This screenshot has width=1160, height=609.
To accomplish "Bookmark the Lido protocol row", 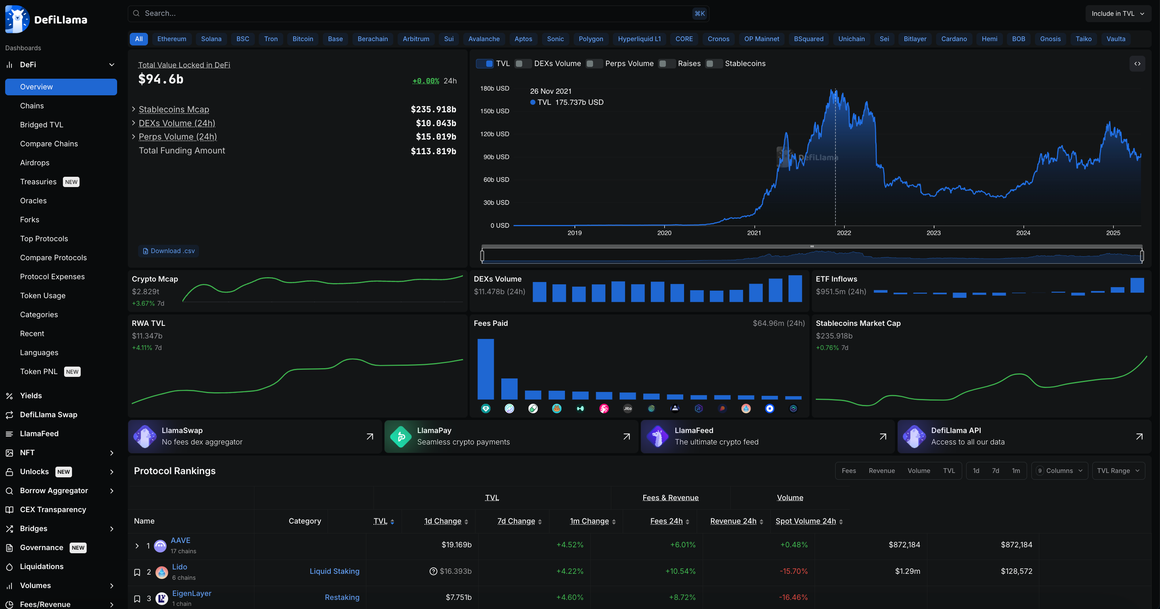I will 137,572.
